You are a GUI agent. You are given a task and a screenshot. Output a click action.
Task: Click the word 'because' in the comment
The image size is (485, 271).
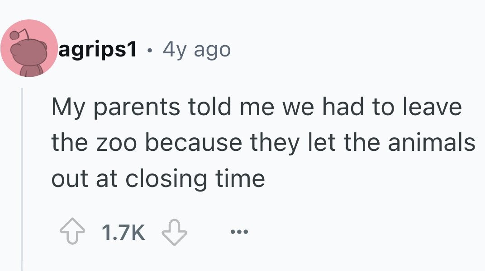tap(194, 142)
